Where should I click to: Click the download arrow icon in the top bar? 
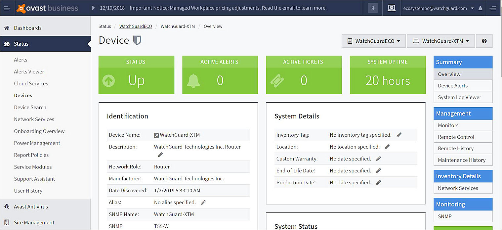(x=372, y=8)
